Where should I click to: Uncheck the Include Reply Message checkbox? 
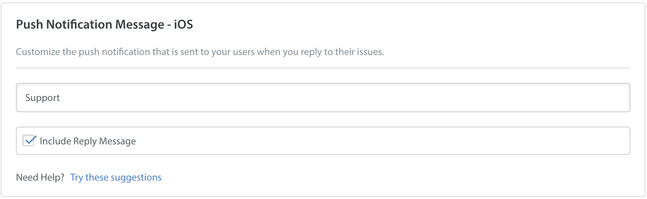click(29, 140)
